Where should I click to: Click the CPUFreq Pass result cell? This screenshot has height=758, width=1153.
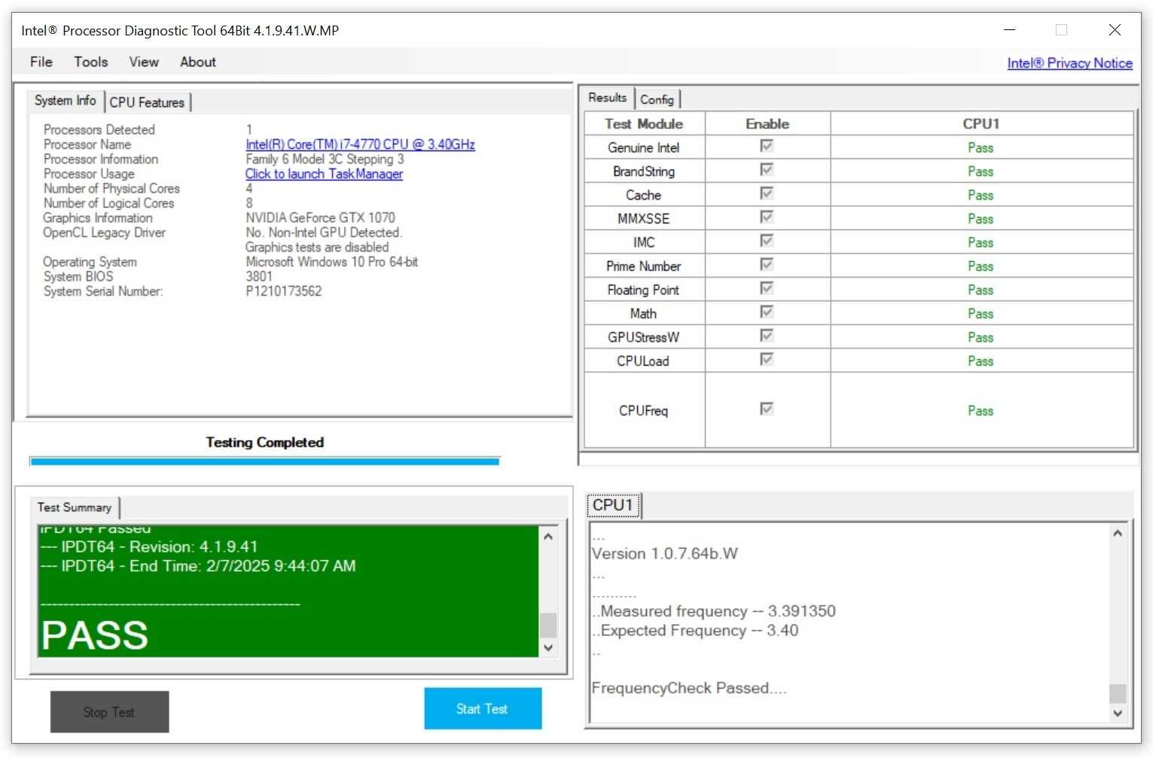(x=981, y=410)
